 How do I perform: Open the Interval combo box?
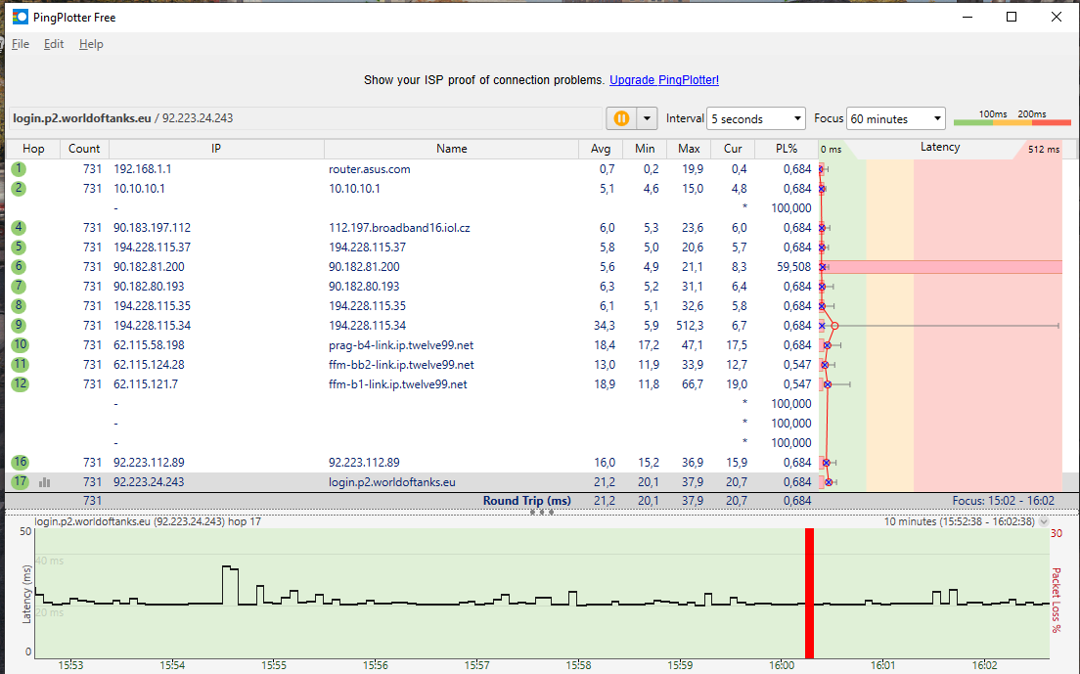coord(755,118)
